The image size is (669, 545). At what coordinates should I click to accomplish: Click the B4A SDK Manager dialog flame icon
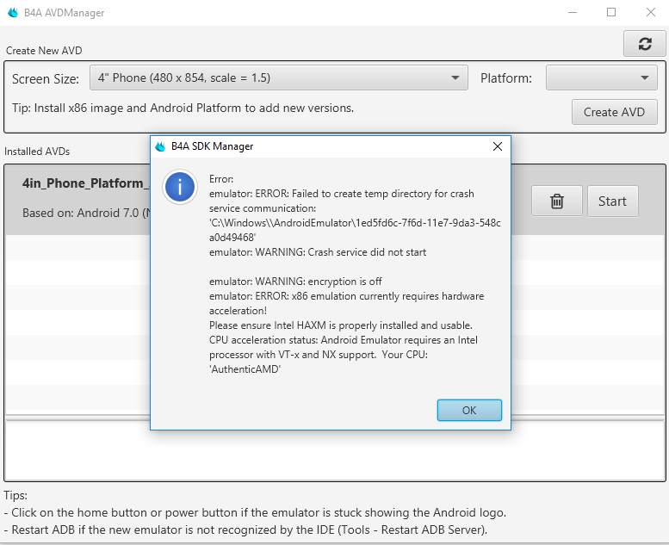(x=159, y=146)
